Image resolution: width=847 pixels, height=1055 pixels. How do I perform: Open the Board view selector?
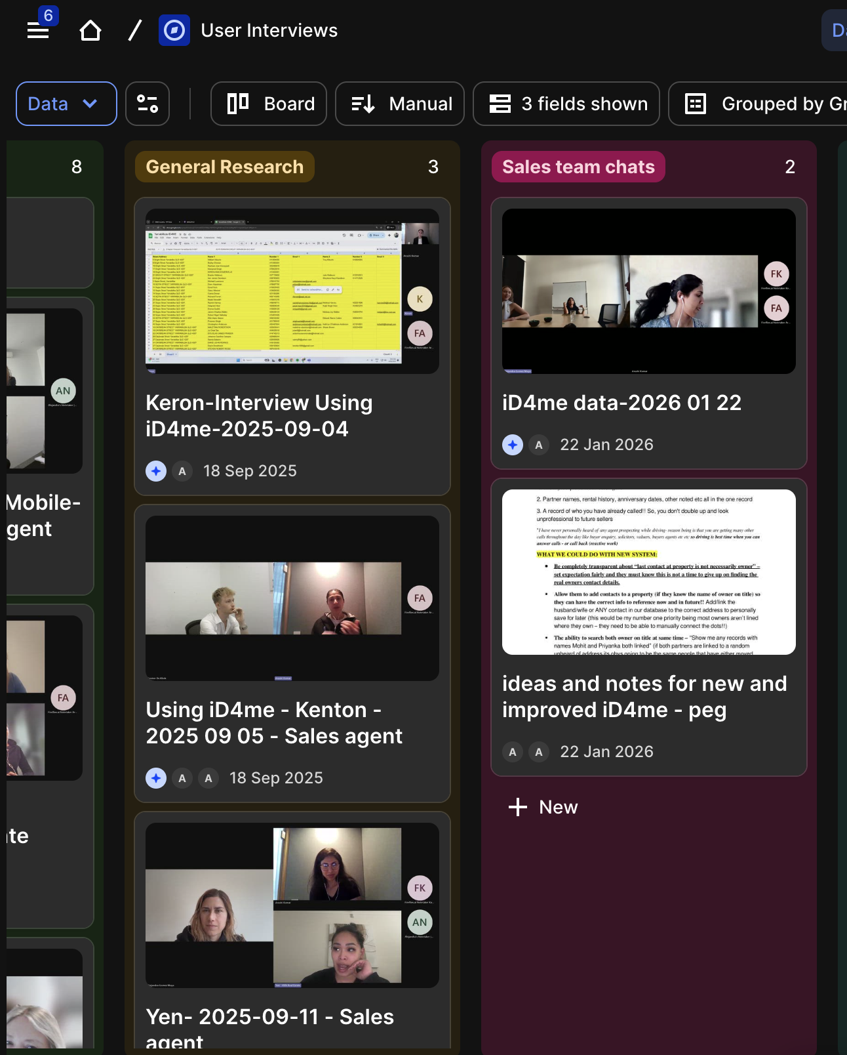click(269, 104)
